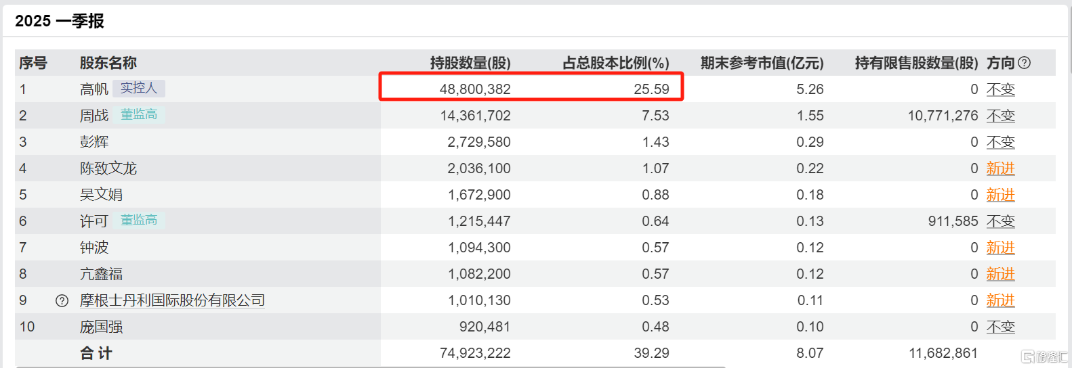The image size is (1072, 368).
Task: Select shareholder name 陈致文龙
Action: tap(108, 168)
